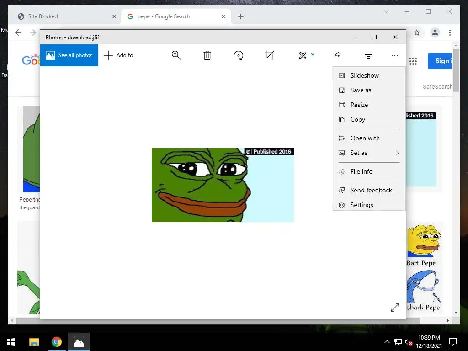The image size is (468, 351).
Task: Switch to the pepe - Google Search tab
Action: coord(176,16)
